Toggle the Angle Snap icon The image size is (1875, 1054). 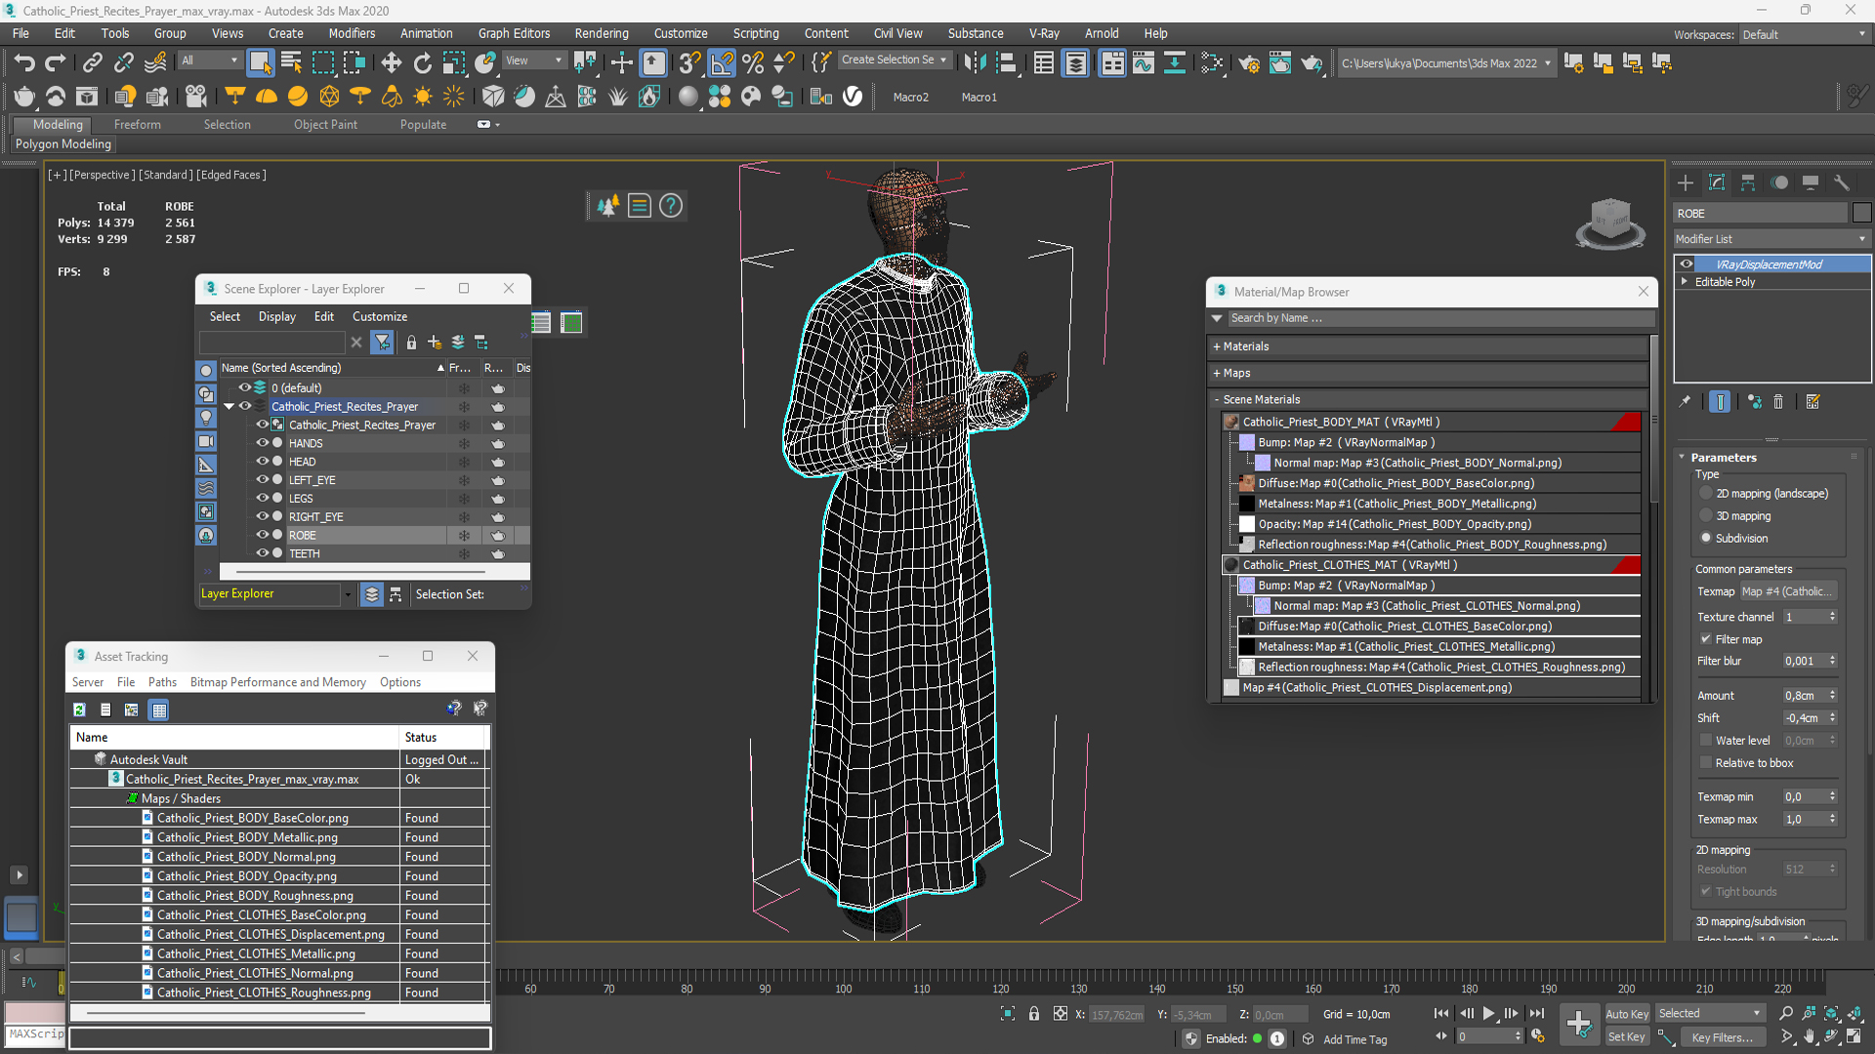(722, 63)
